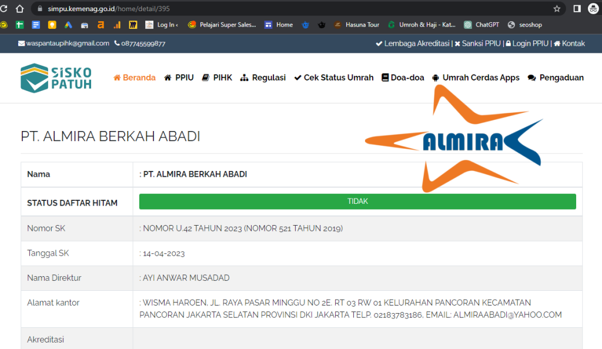602x349 pixels.
Task: Open the blue Google Docs bookmark
Action: pyautogui.click(x=36, y=25)
